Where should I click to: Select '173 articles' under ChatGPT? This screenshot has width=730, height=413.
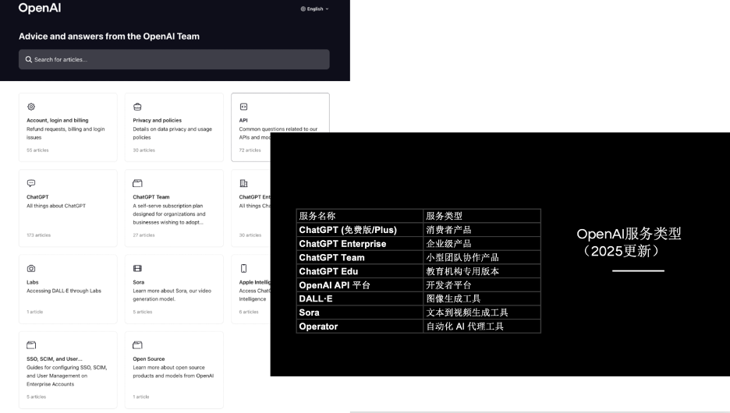pos(39,235)
